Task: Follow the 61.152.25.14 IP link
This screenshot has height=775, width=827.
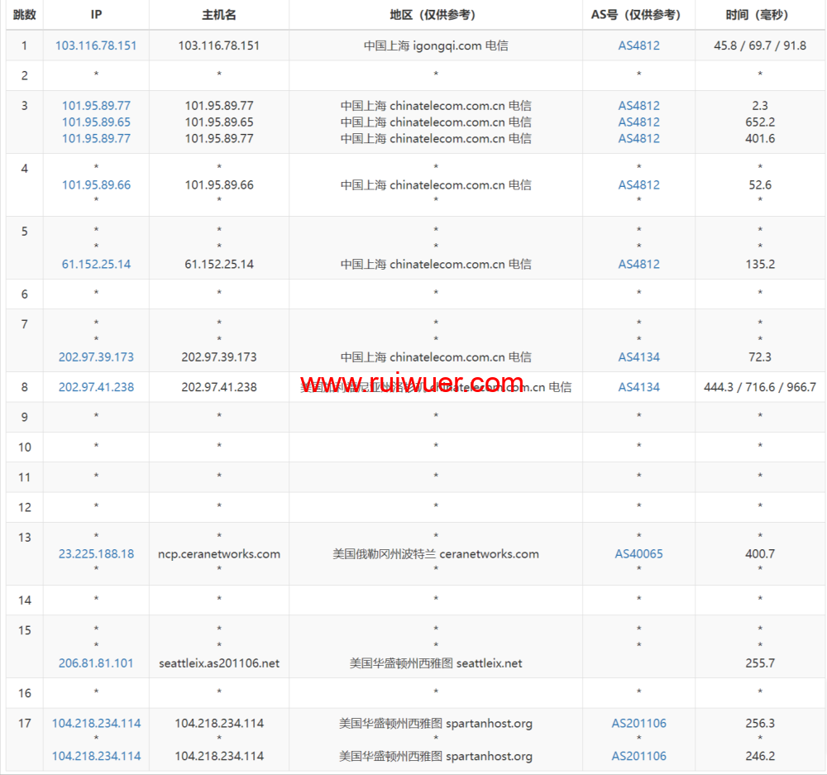Action: (96, 264)
